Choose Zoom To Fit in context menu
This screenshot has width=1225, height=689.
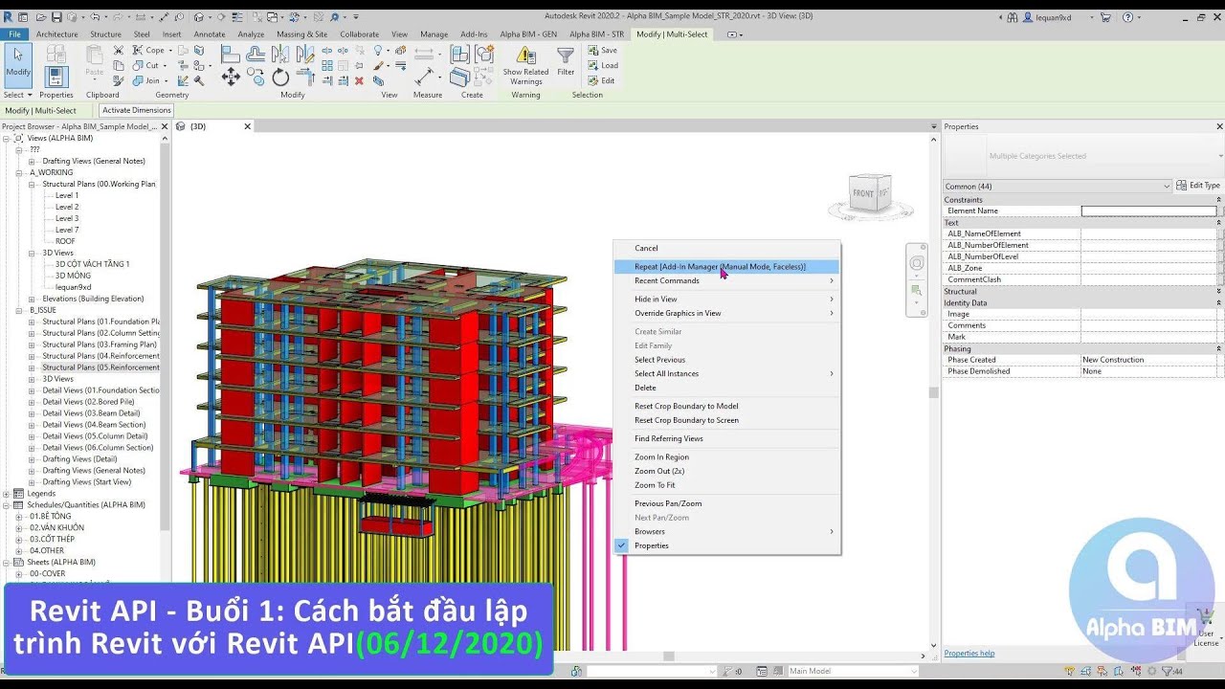pos(655,485)
